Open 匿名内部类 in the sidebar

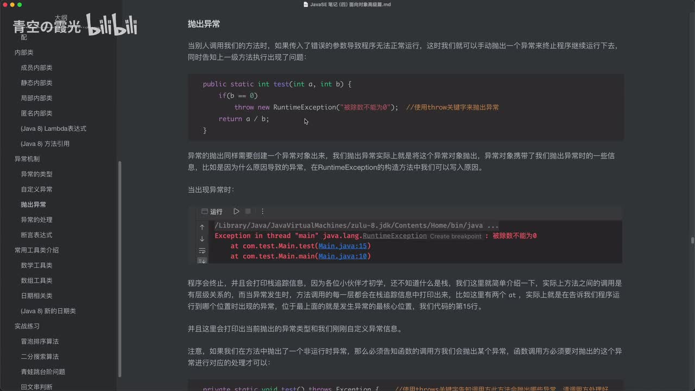36,113
